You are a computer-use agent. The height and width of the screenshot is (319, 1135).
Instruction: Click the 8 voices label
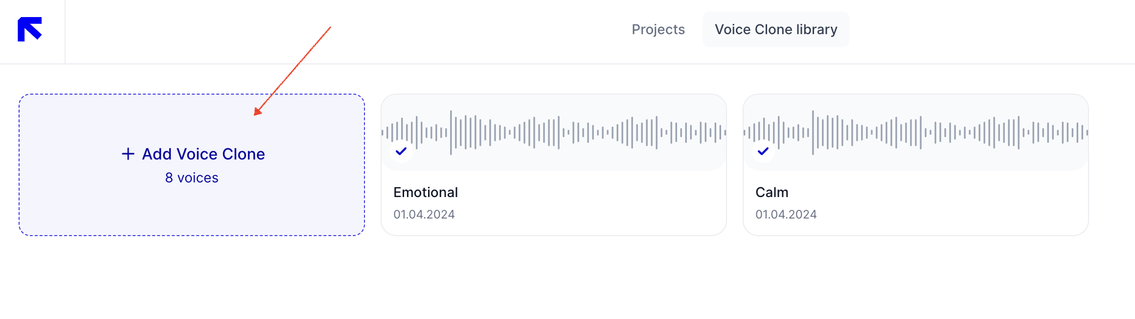[192, 178]
